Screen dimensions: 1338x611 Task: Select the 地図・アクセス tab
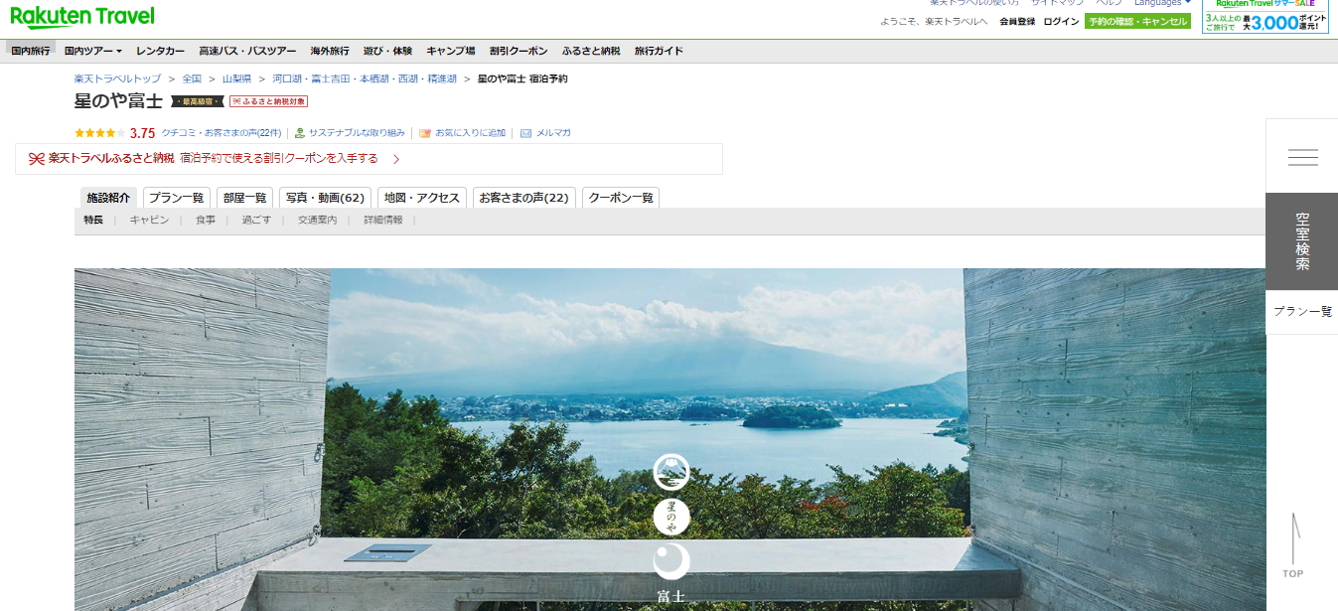422,198
